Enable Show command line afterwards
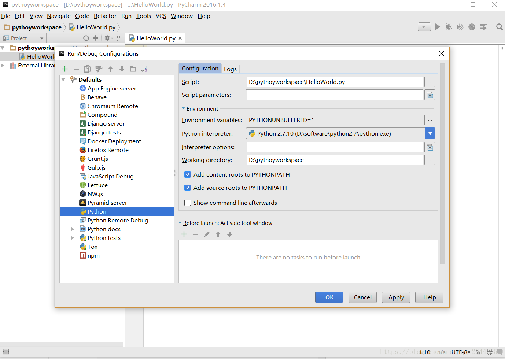 click(188, 203)
